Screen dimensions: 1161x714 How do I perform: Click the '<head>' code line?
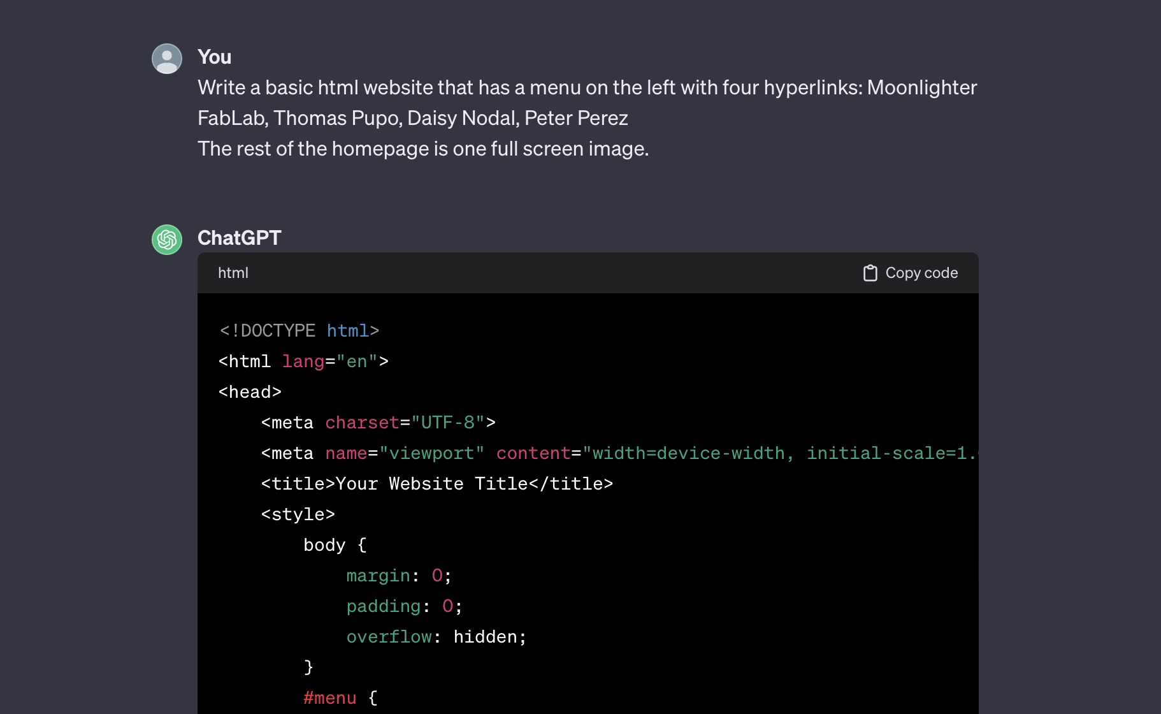tap(250, 392)
